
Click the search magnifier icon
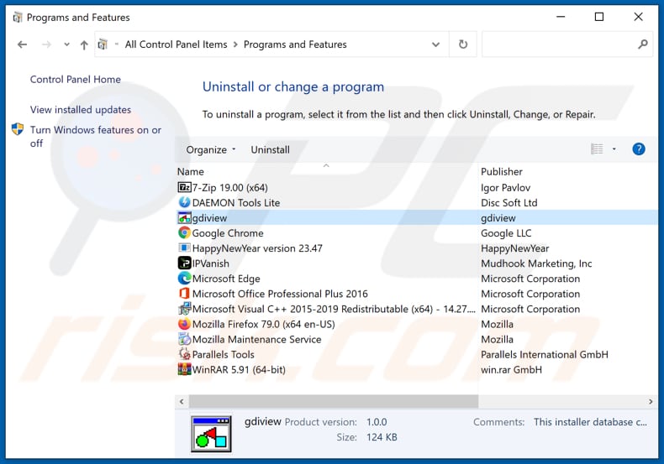(643, 44)
